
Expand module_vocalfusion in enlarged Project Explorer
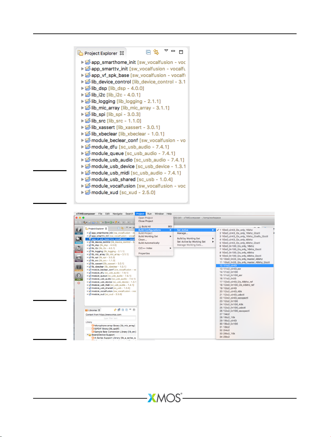(x=83, y=186)
